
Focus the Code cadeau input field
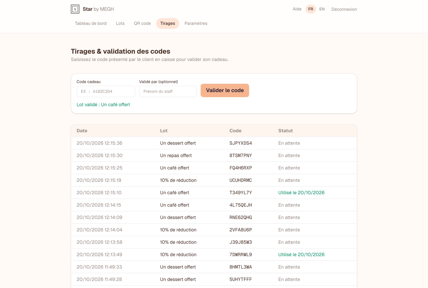(x=106, y=91)
